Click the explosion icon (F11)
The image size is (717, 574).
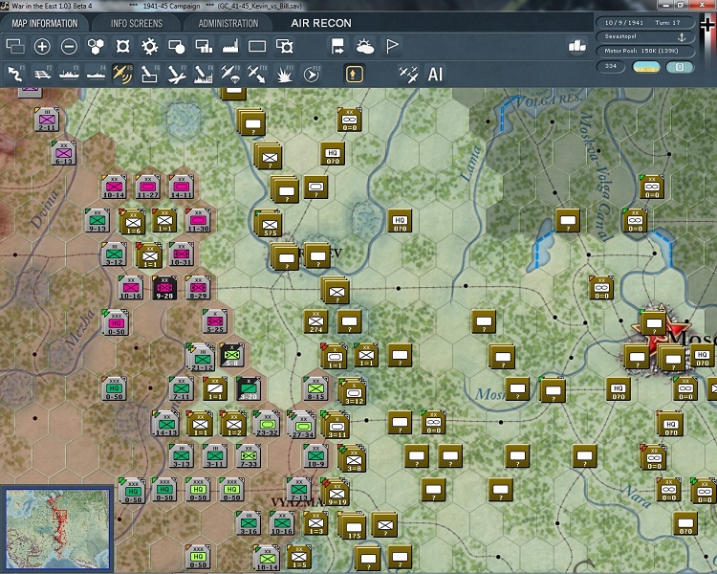pyautogui.click(x=284, y=75)
